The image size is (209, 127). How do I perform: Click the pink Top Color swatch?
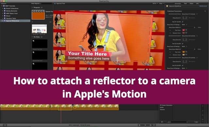184,30
